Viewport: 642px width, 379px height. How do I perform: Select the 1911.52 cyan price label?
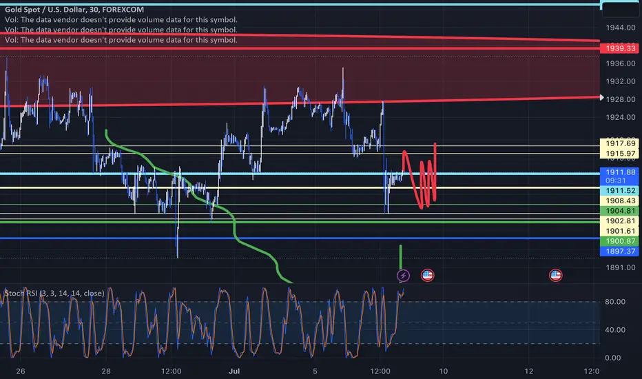[x=619, y=190]
